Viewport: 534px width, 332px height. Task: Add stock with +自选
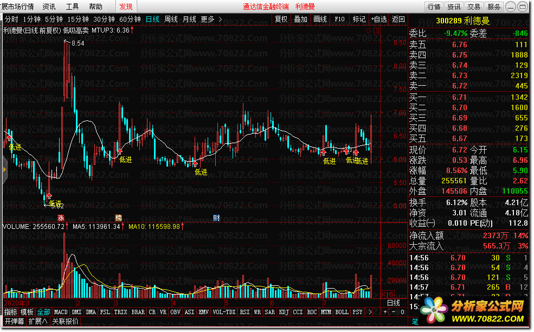coord(379,20)
